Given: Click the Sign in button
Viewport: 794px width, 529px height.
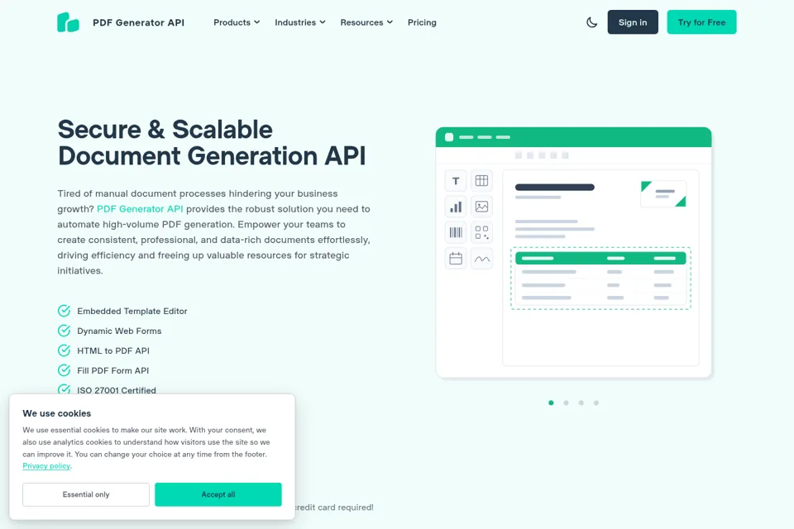Looking at the screenshot, I should [x=633, y=22].
